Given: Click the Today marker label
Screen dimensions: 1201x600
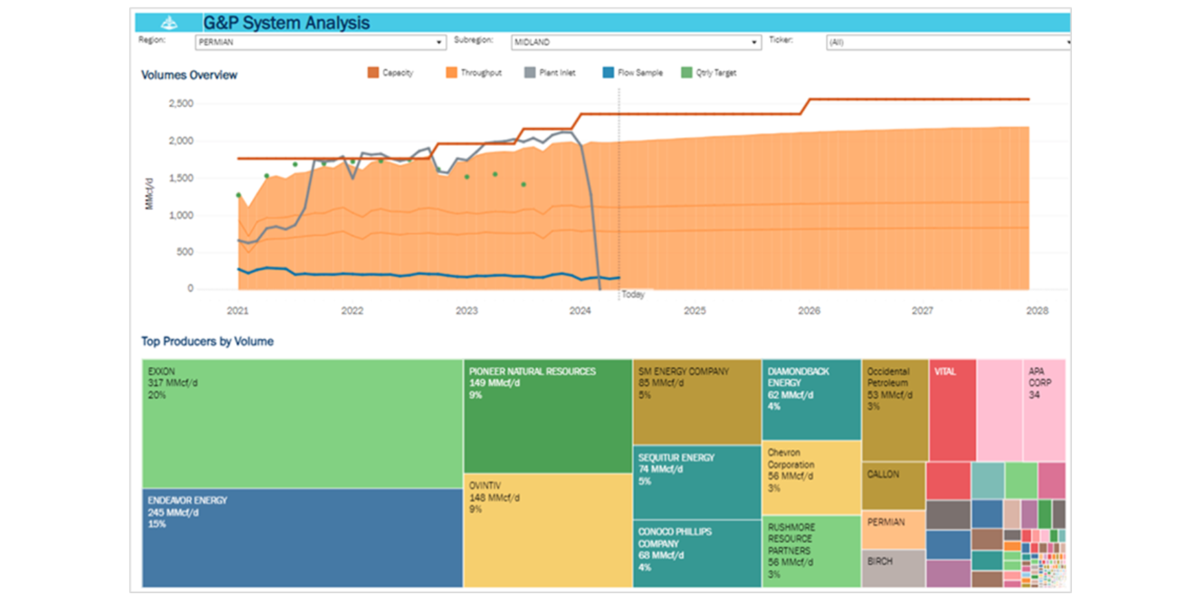Looking at the screenshot, I should 633,295.
